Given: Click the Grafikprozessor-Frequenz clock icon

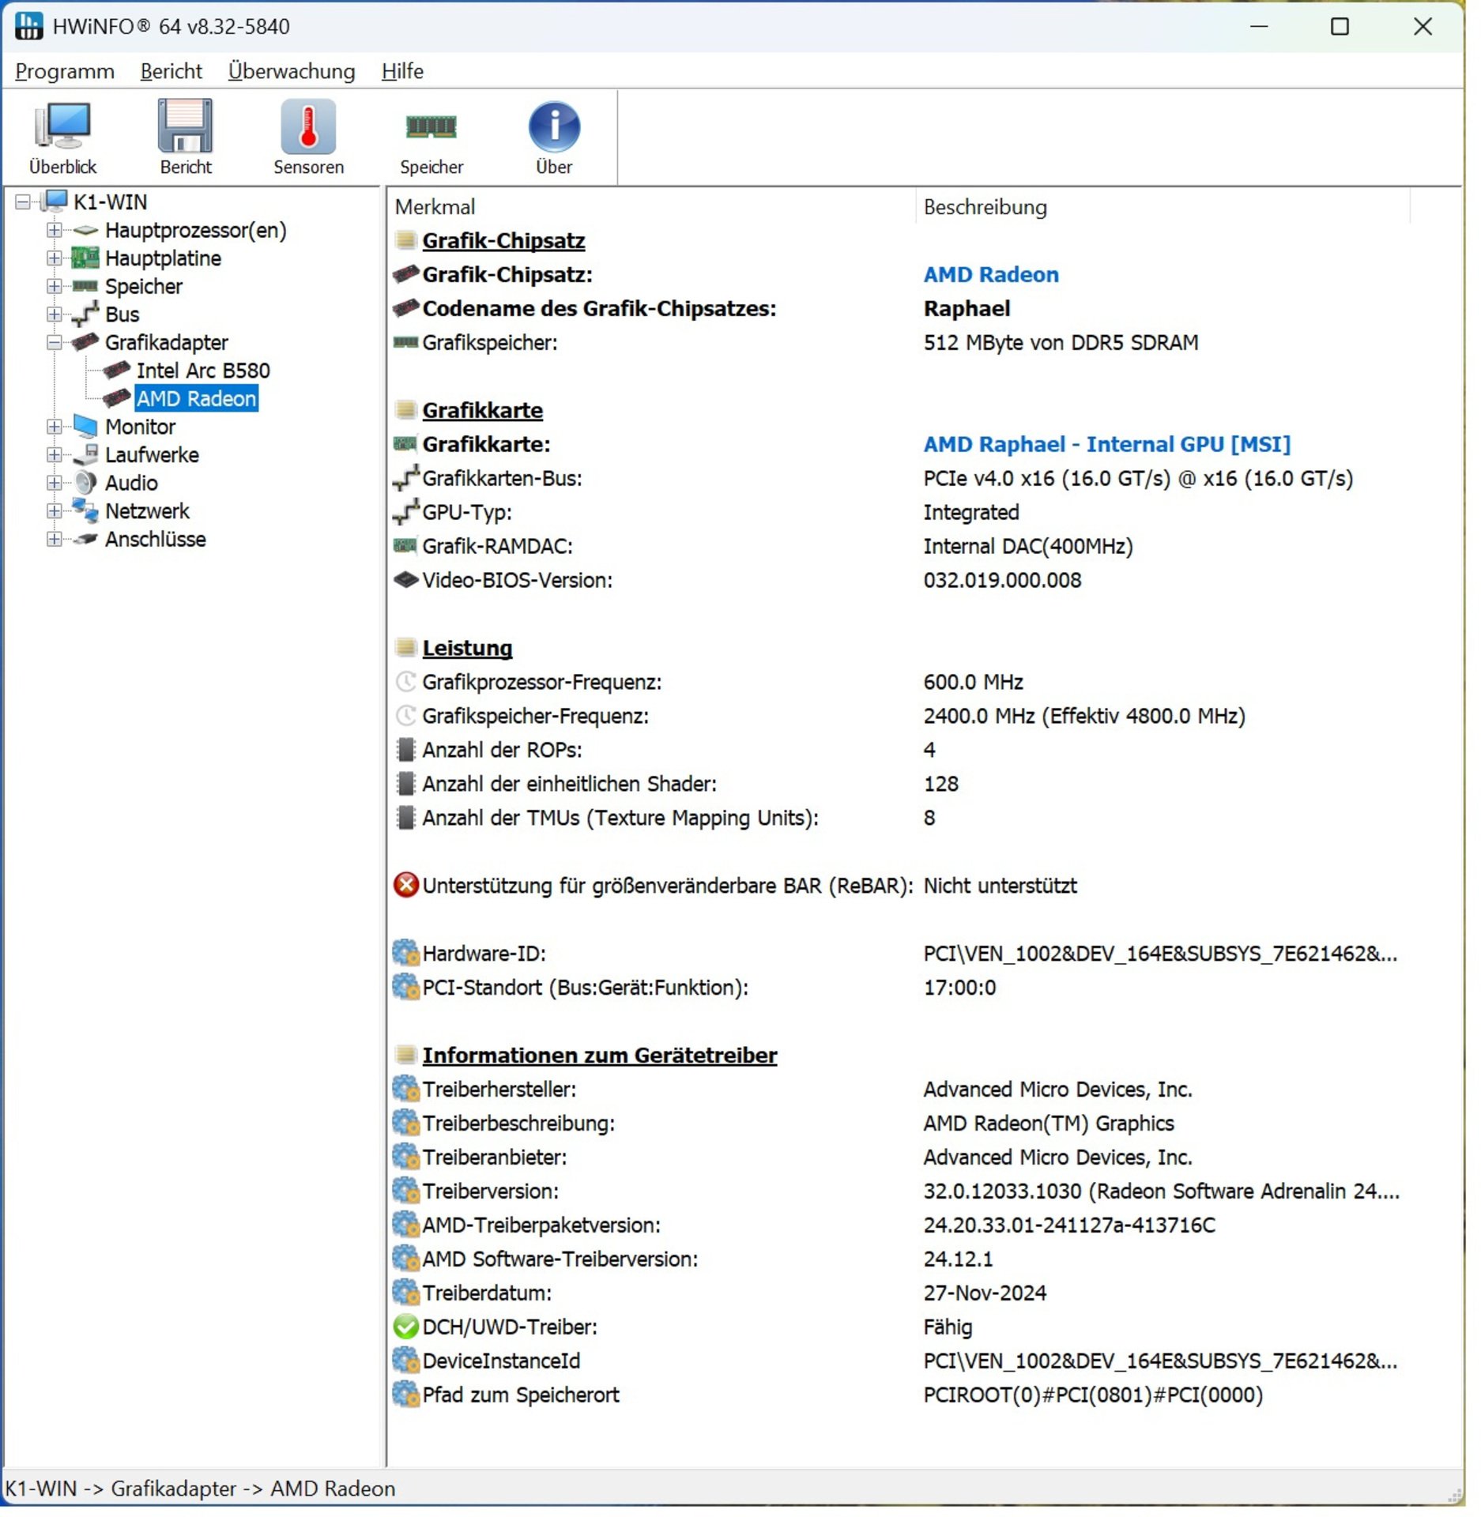Looking at the screenshot, I should (406, 683).
